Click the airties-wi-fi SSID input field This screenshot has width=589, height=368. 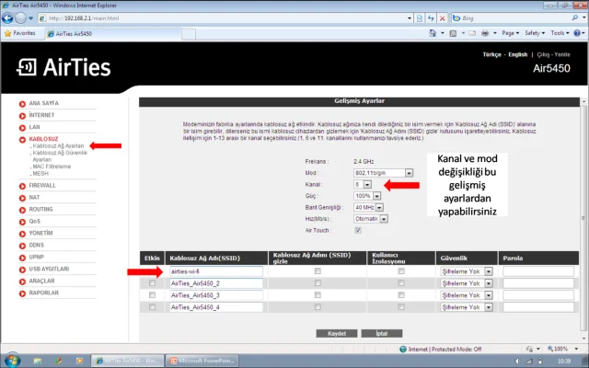click(x=216, y=271)
